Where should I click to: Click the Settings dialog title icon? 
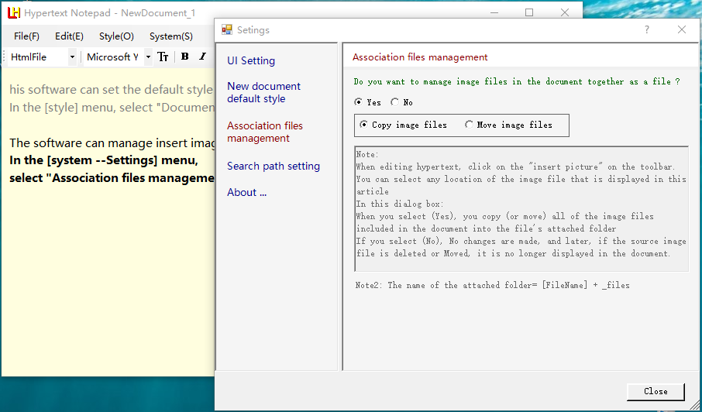[227, 30]
